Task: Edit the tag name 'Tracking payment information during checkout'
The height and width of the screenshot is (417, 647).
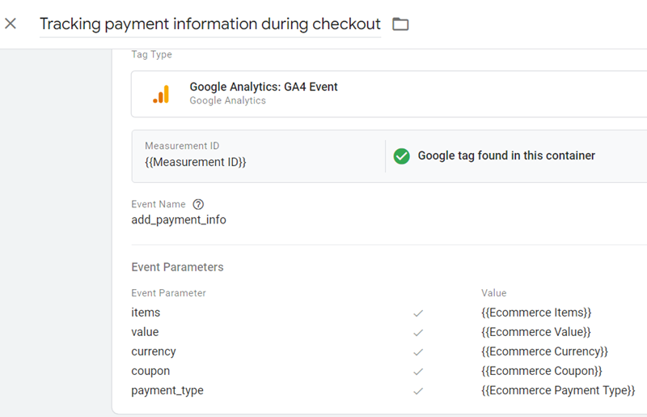Action: tap(210, 24)
